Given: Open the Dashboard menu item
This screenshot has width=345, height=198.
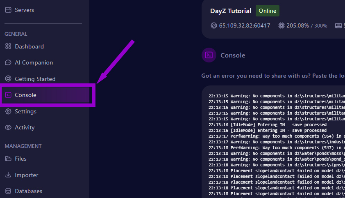Looking at the screenshot, I should coord(29,46).
